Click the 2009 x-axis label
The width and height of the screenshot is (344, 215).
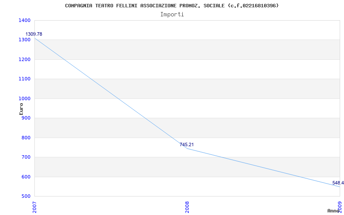340,208
